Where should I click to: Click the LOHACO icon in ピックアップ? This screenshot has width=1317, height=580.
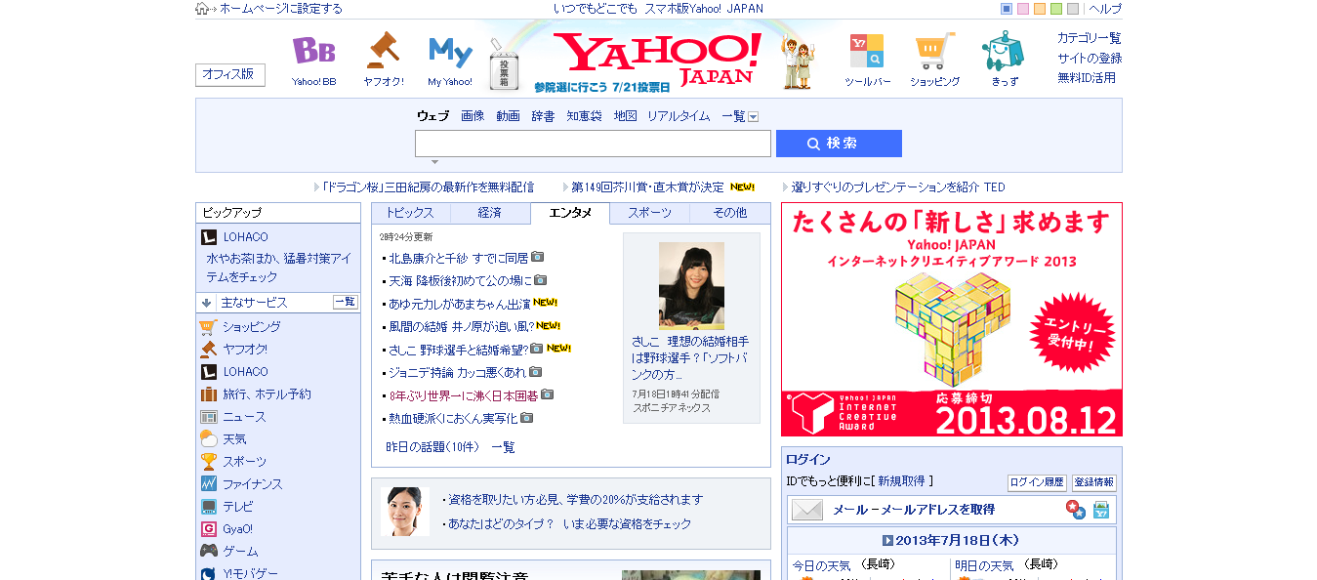pyautogui.click(x=208, y=237)
